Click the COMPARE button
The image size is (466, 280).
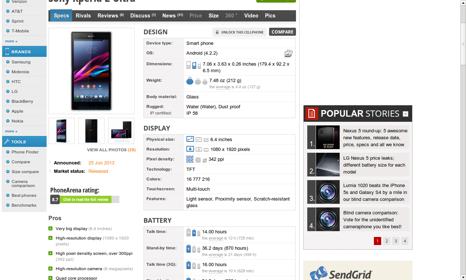click(x=283, y=32)
